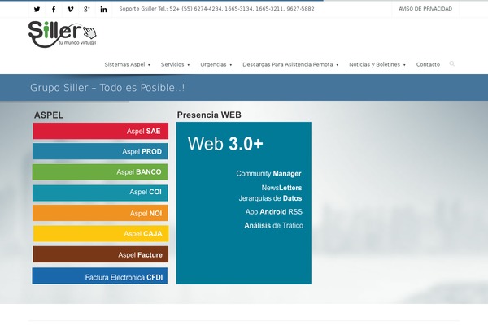This screenshot has width=488, height=325.
Task: Open the Google Plus social icon
Action: [x=87, y=9]
